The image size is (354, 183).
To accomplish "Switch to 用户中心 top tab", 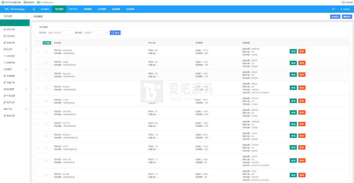I will pos(73,9).
